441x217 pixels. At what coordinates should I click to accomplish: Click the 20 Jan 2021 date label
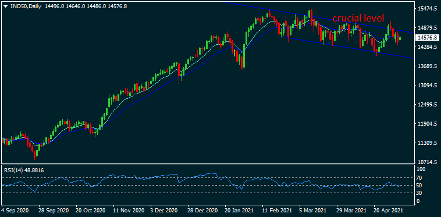[239, 210]
